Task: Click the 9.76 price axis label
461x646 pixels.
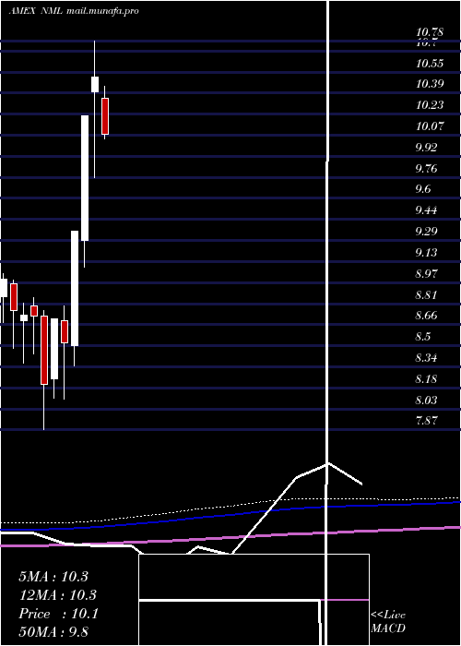Action: click(x=426, y=169)
